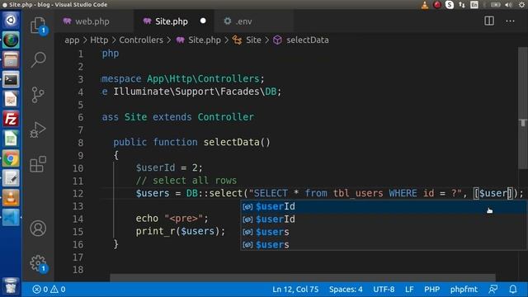Open the Files manager in the dock
This screenshot has width=528, height=297.
point(11,60)
